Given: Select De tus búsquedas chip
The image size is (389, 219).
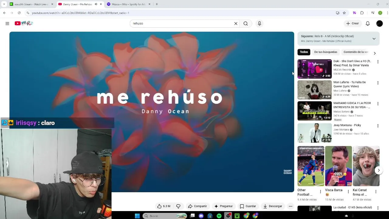Looking at the screenshot, I should point(325,52).
